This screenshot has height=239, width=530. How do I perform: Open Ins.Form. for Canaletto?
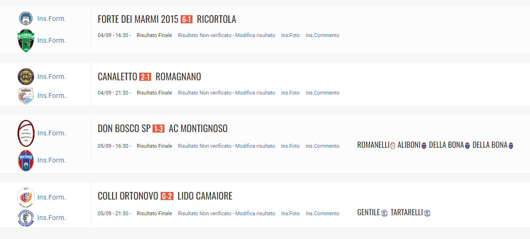[x=52, y=76]
